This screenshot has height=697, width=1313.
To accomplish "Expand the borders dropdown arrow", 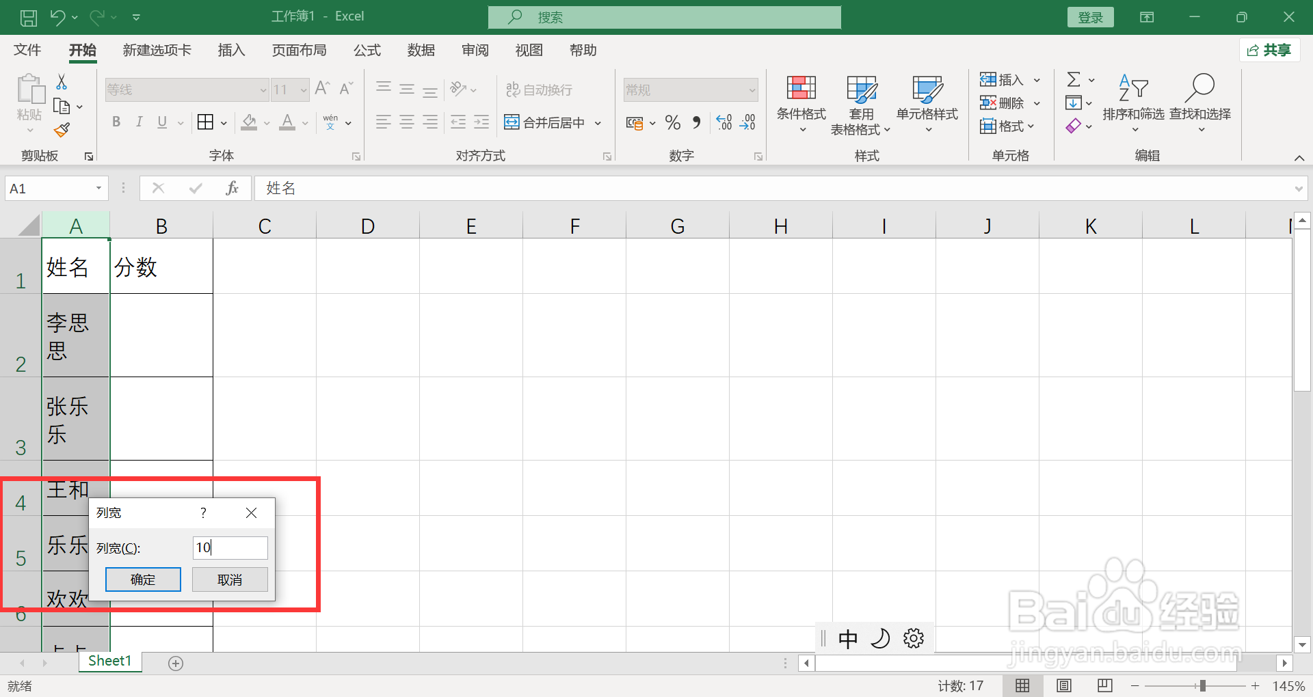I will tap(224, 123).
